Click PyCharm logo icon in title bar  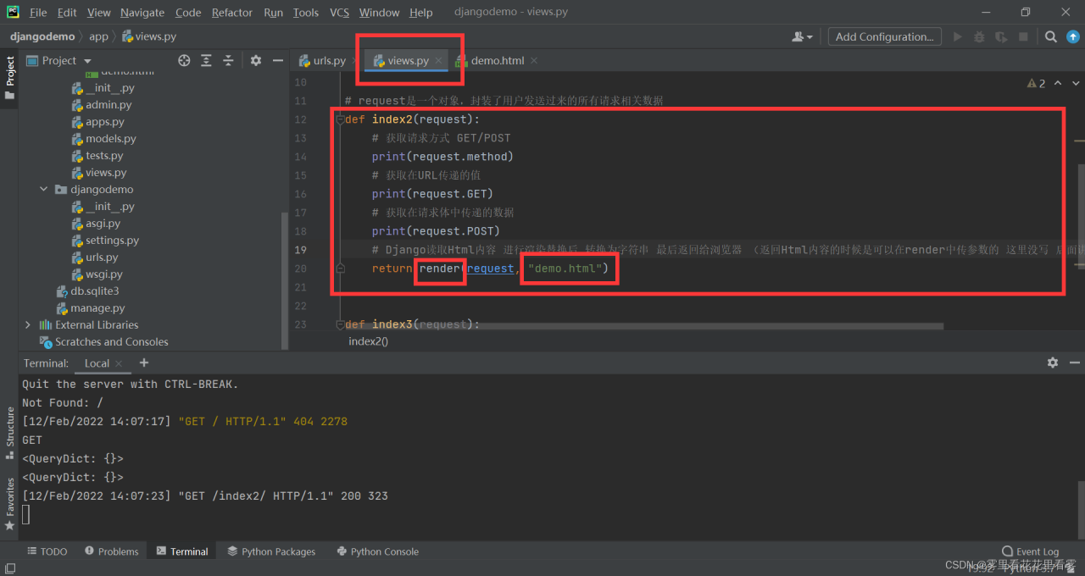point(13,12)
